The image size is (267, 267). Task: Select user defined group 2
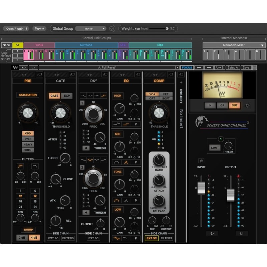[18, 56]
